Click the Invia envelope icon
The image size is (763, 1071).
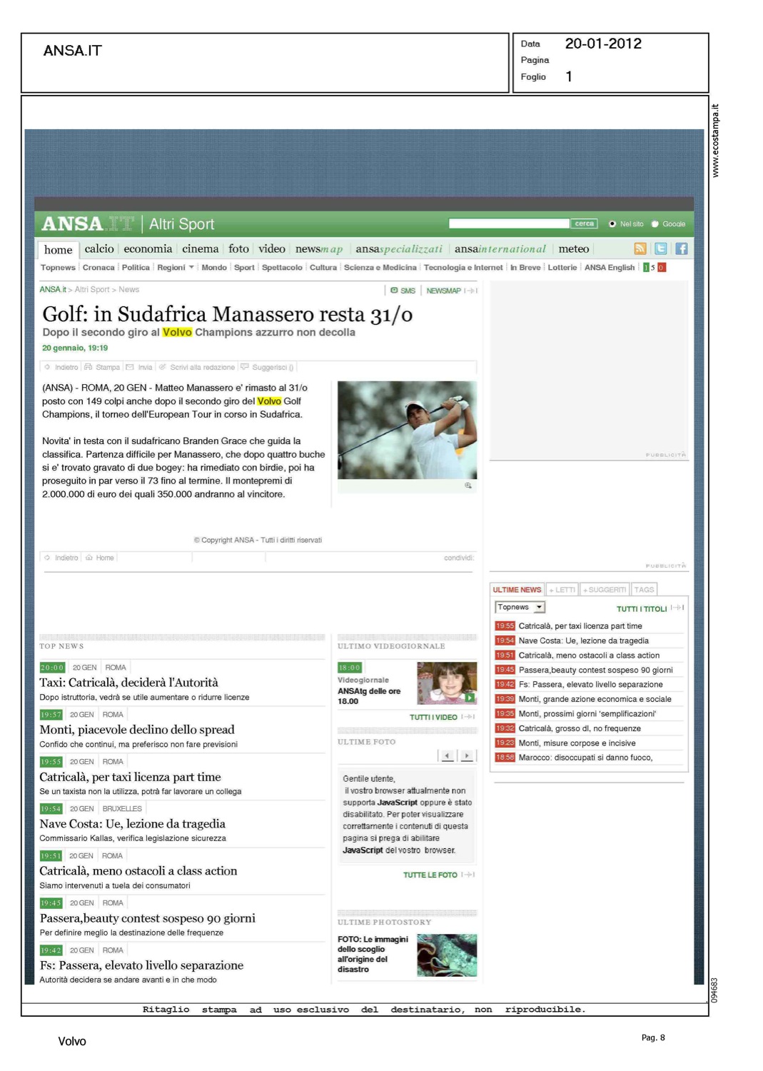coord(130,367)
